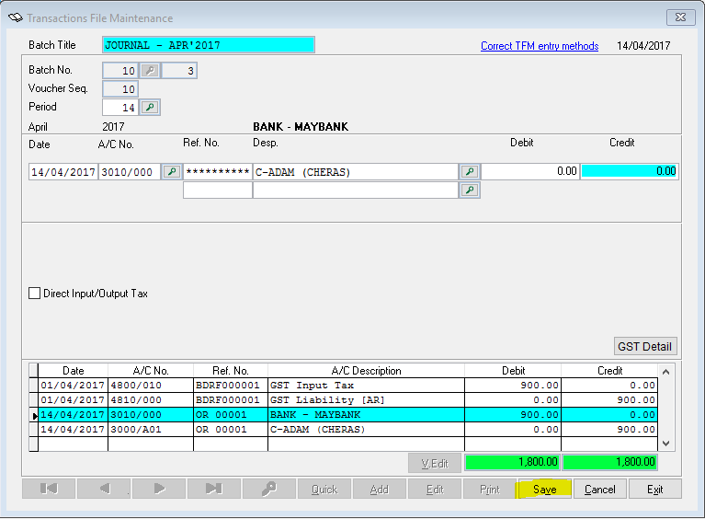Go to next record arrow button

click(159, 489)
